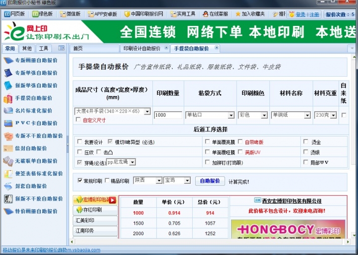
Task: Click 注册 link
Action: 314,14
